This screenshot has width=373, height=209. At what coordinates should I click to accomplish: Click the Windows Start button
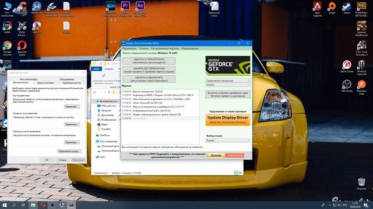(4, 205)
